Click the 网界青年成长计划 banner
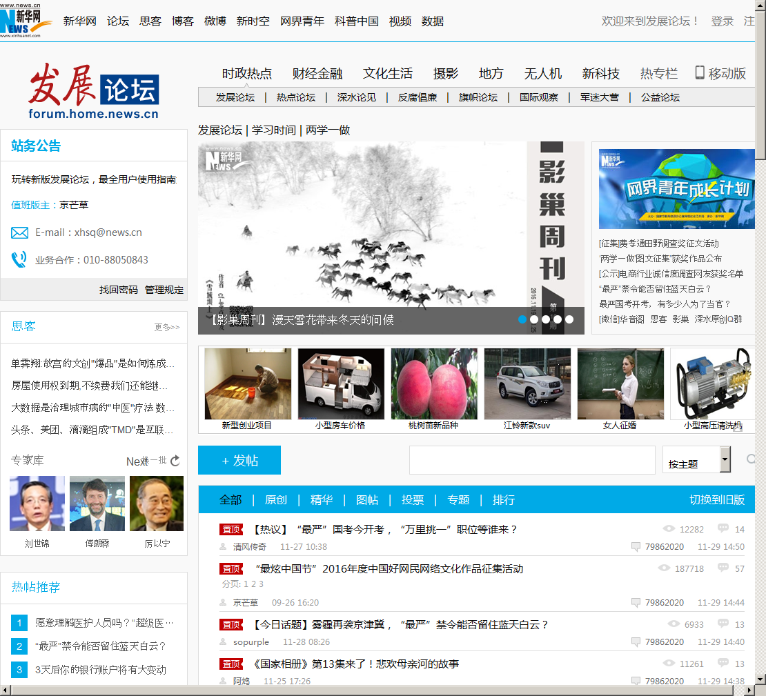Image resolution: width=766 pixels, height=696 pixels. (676, 188)
